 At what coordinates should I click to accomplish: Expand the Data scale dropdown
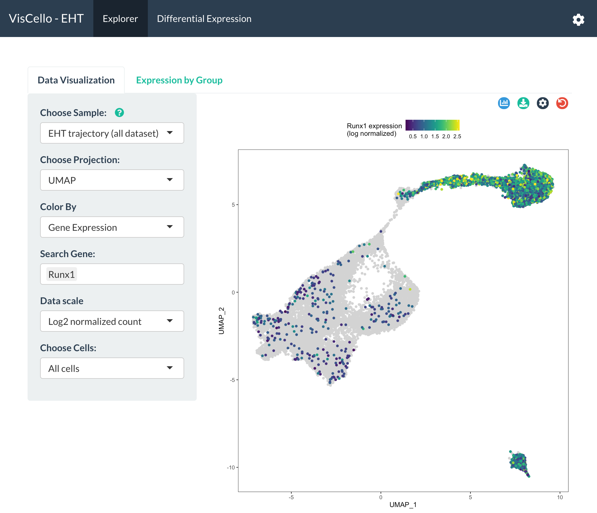click(112, 321)
